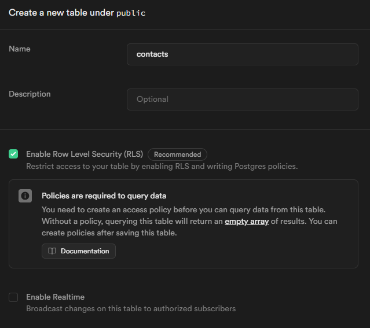370x328 pixels.
Task: Click the 'Enable Realtime' label text
Action: click(55, 297)
